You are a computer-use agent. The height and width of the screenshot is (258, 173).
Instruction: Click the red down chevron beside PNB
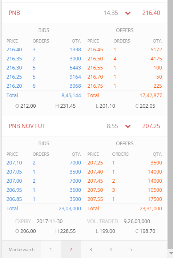pyautogui.click(x=128, y=13)
